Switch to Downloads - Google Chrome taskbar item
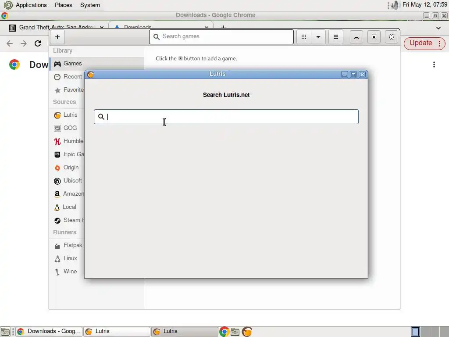The image size is (449, 337). (49, 332)
